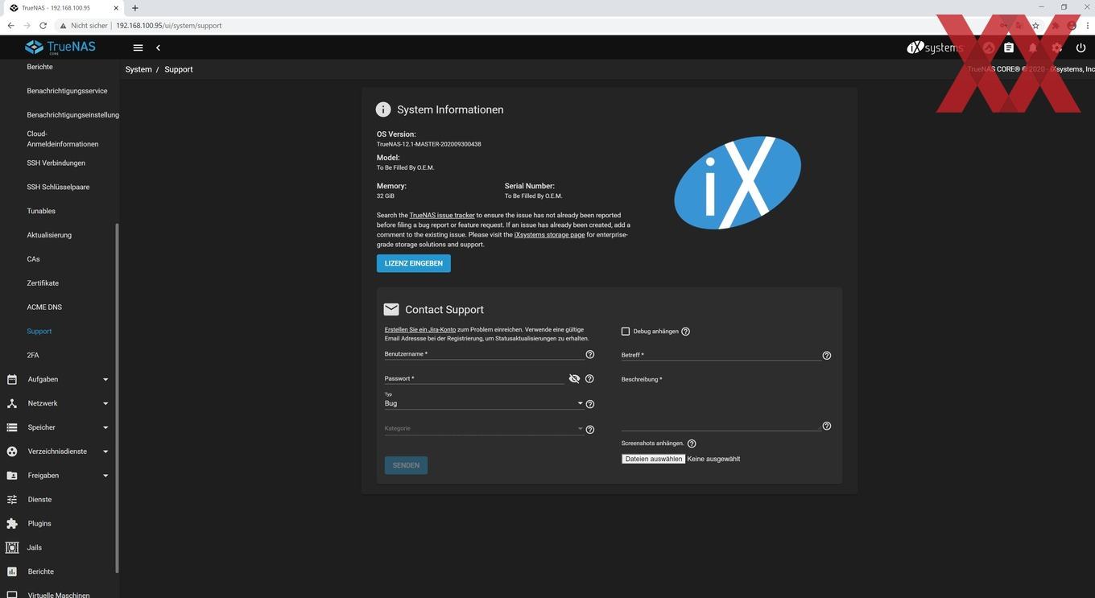Viewport: 1095px width, 598px height.
Task: Expand the Aufgaben menu arrow
Action: tap(105, 379)
